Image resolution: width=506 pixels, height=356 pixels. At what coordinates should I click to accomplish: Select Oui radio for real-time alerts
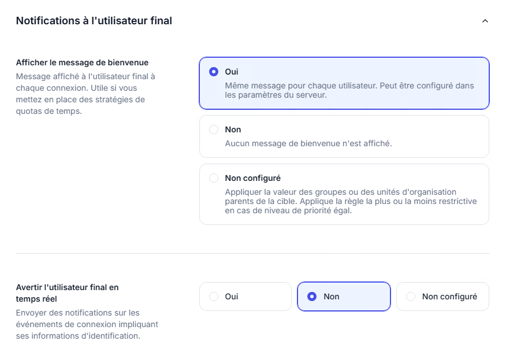coord(214,296)
